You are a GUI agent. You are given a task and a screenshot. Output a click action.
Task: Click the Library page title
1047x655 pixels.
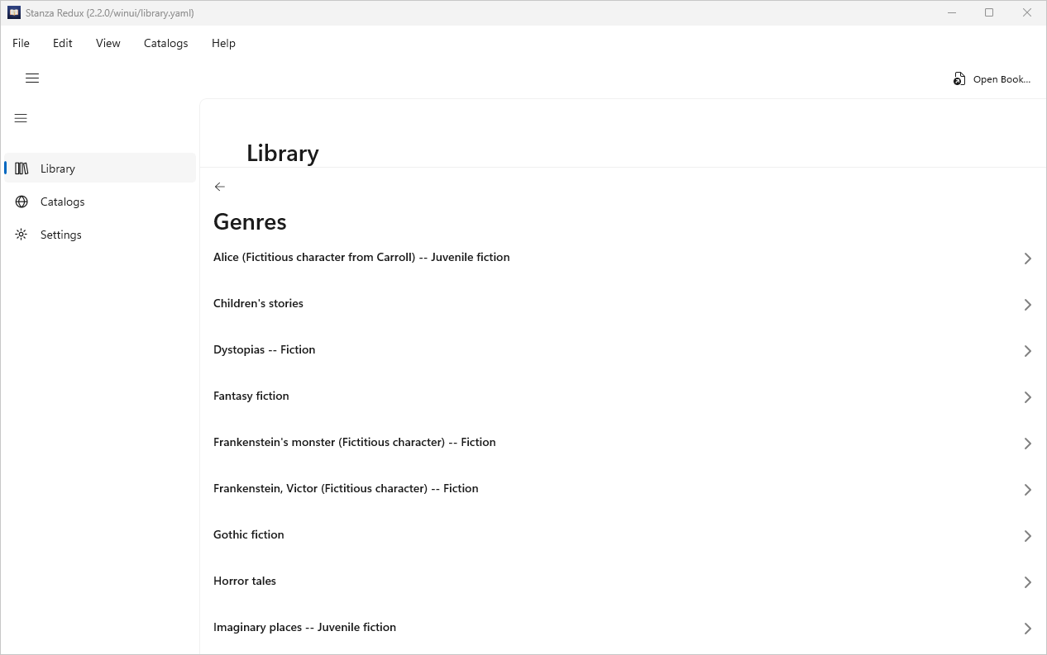pos(283,154)
